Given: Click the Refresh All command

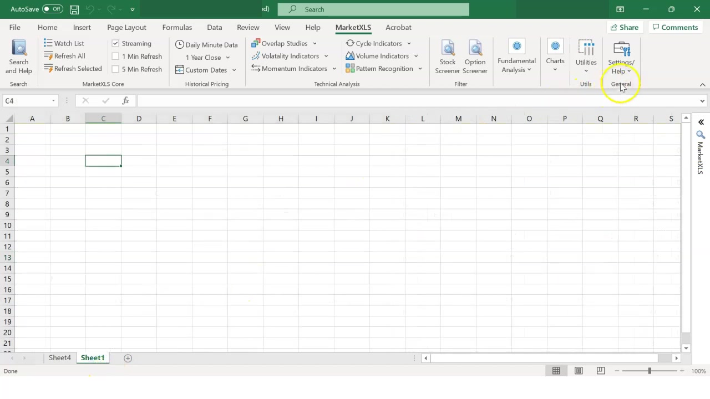Looking at the screenshot, I should [64, 56].
